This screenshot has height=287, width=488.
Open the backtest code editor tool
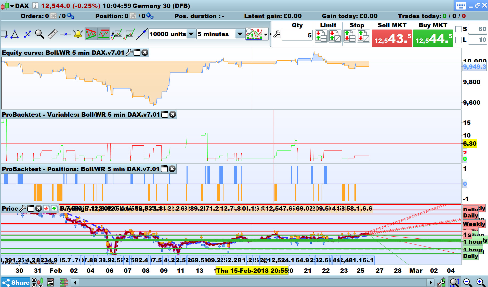coord(129,34)
